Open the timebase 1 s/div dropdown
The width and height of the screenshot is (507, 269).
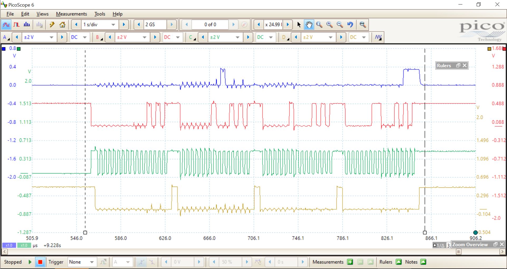pyautogui.click(x=113, y=25)
